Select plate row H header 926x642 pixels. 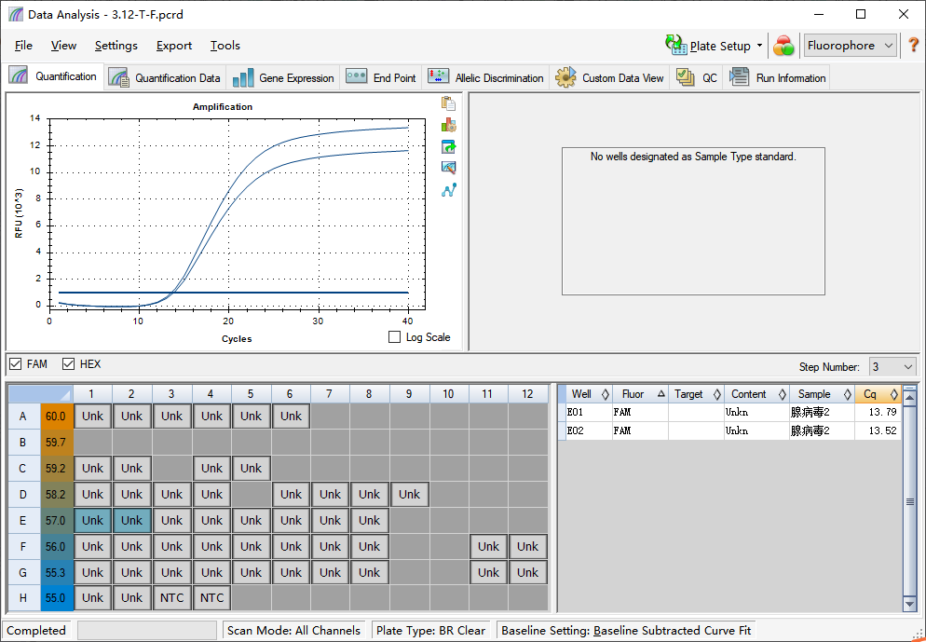point(23,597)
